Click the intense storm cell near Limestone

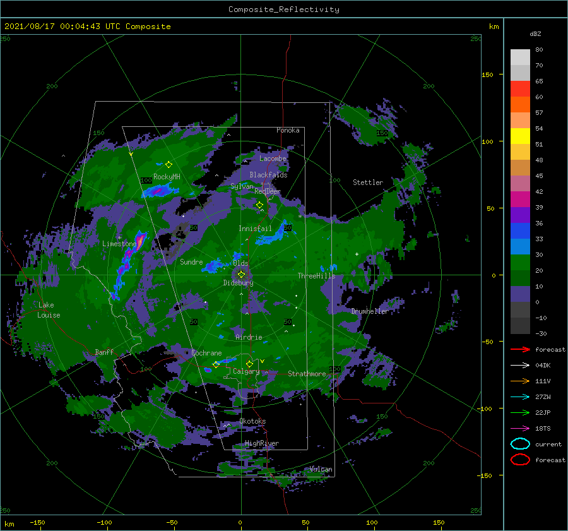(x=140, y=241)
